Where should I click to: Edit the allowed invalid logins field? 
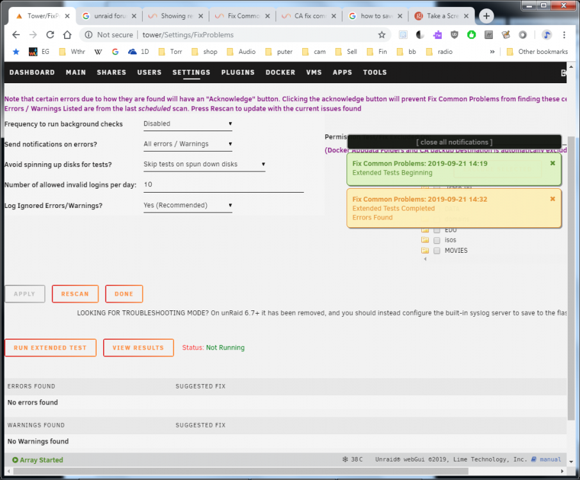click(224, 185)
